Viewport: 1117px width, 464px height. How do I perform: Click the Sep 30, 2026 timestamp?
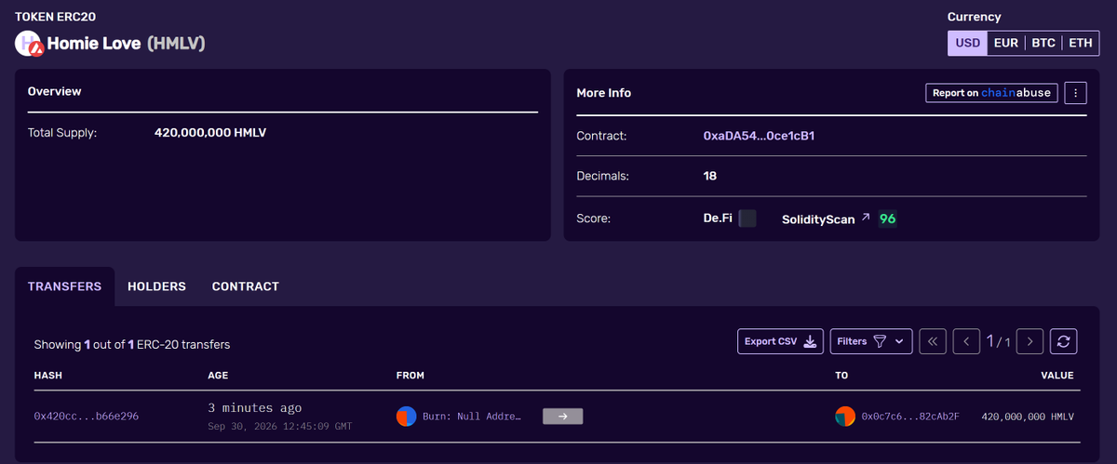pos(280,427)
